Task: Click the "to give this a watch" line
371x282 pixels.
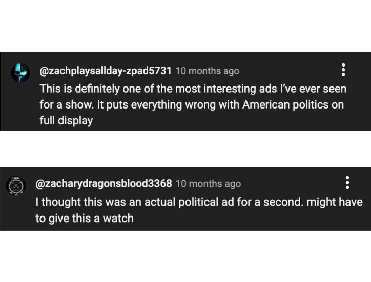Action: (x=85, y=218)
